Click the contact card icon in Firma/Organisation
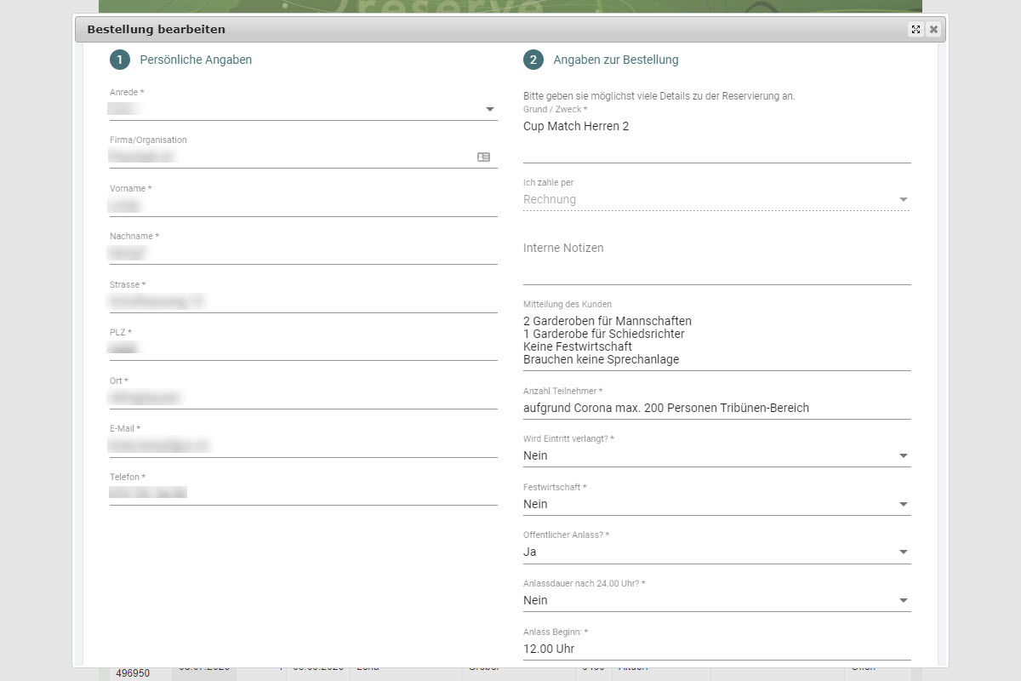Viewport: 1021px width, 681px height. tap(483, 157)
